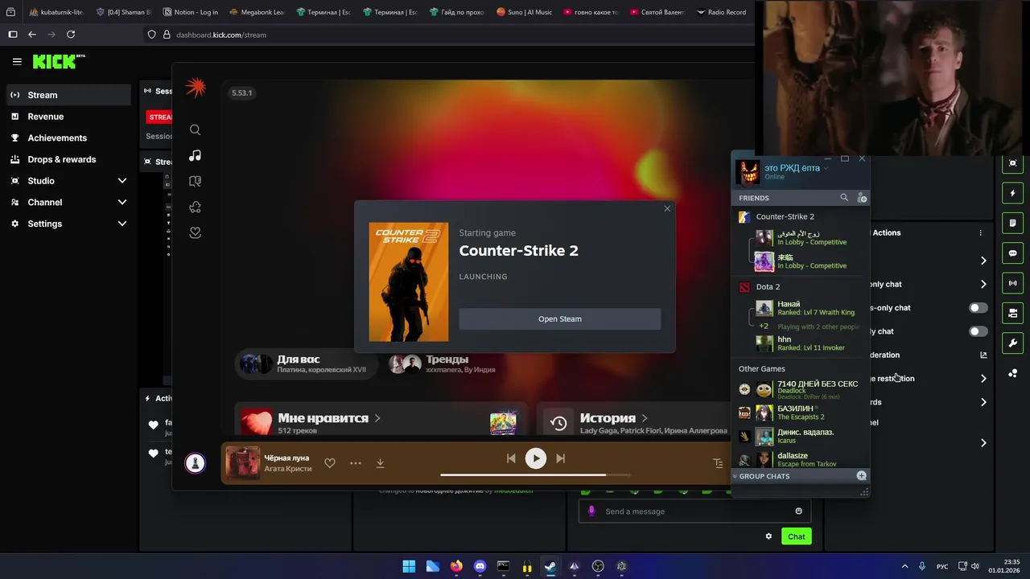Seek in the track progress bar

click(x=535, y=474)
